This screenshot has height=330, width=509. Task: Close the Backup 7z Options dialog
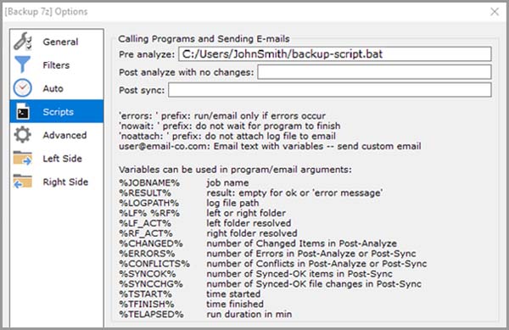pos(495,12)
